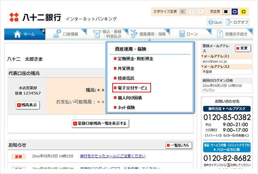Click the 前回のログオン日時 heading
258x174 pixels.
pyautogui.click(x=218, y=81)
